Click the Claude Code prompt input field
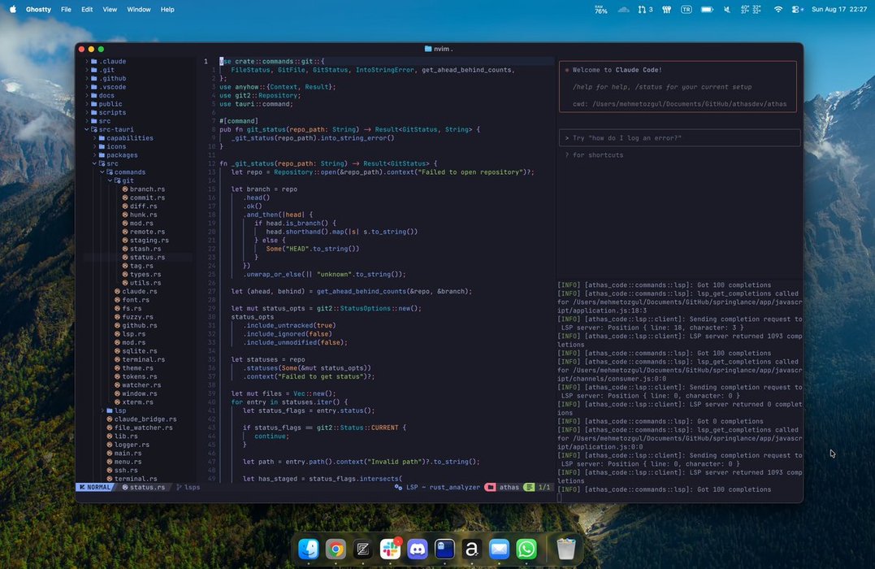 tap(678, 138)
